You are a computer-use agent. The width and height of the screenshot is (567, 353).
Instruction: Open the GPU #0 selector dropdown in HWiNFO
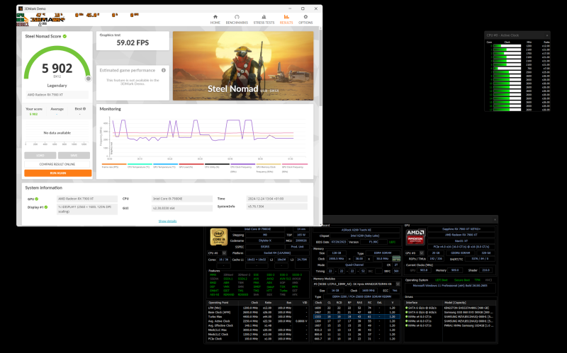coord(421,253)
